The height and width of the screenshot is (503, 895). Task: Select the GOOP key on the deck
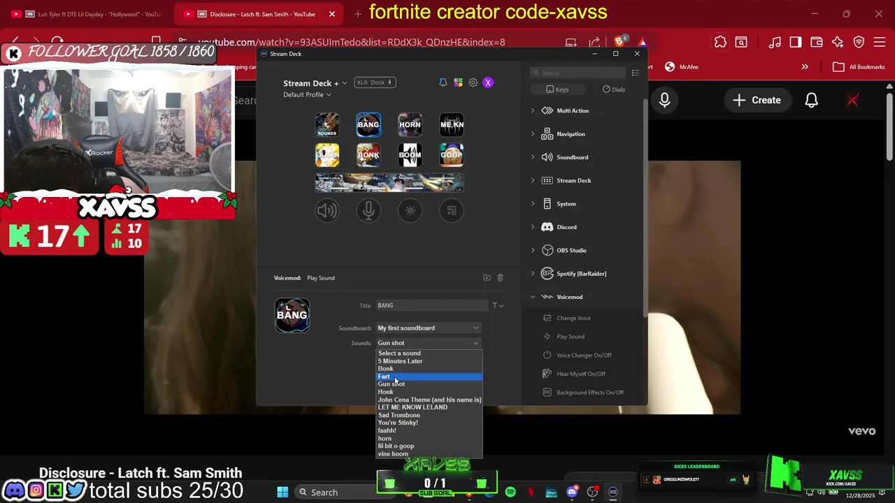pos(452,155)
